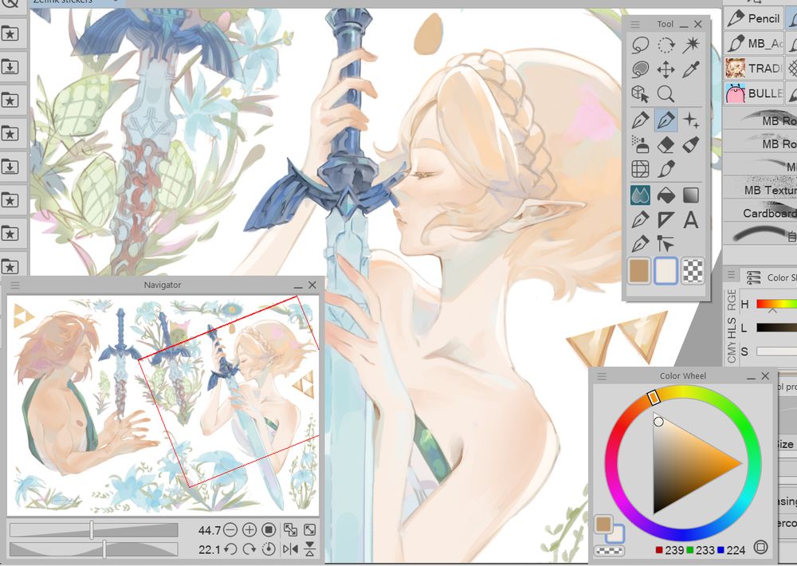Screen dimensions: 797x566
Task: Click main color swatch in Color Wheel
Action: click(603, 525)
